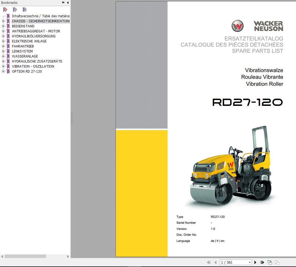This screenshot has height=267, width=296.
Task: Click the RD27-120 model heading on page
Action: coord(247,102)
